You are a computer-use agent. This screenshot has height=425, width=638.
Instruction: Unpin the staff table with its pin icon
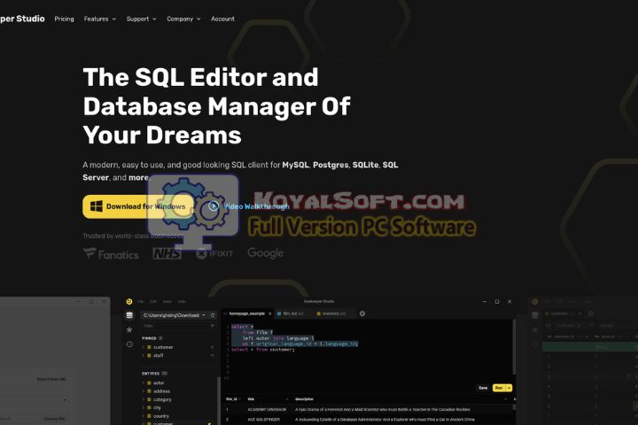(x=212, y=355)
